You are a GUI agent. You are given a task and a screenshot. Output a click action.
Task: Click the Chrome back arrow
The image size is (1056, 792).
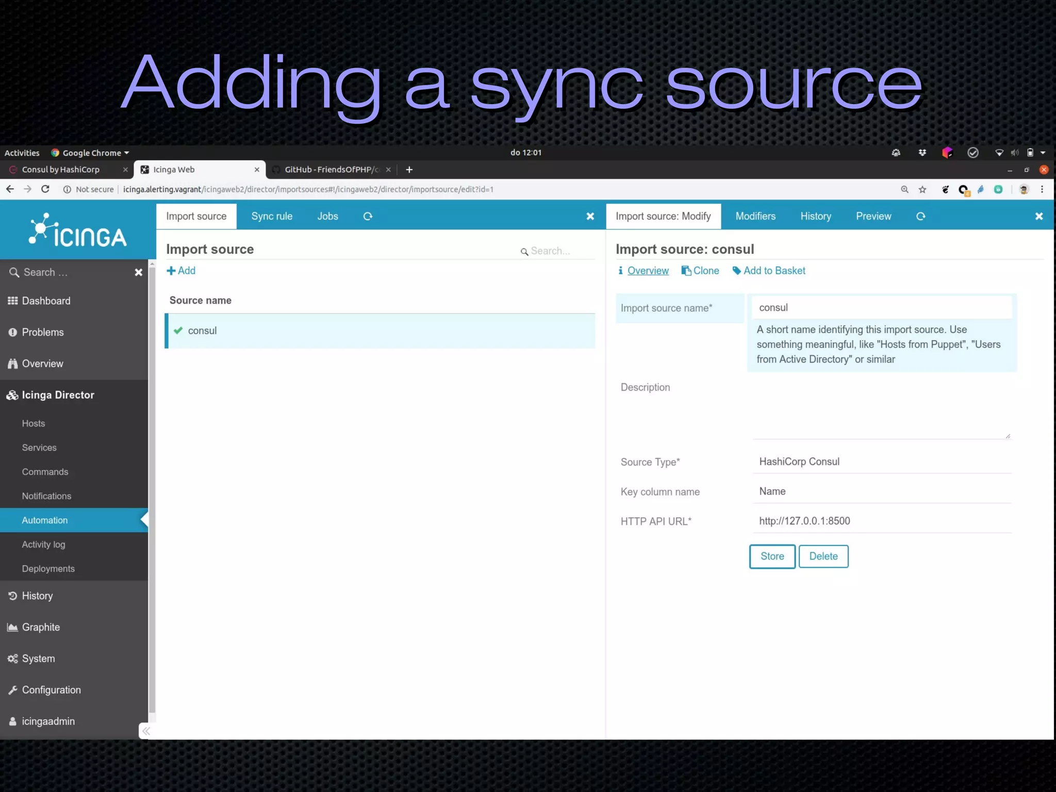[10, 189]
